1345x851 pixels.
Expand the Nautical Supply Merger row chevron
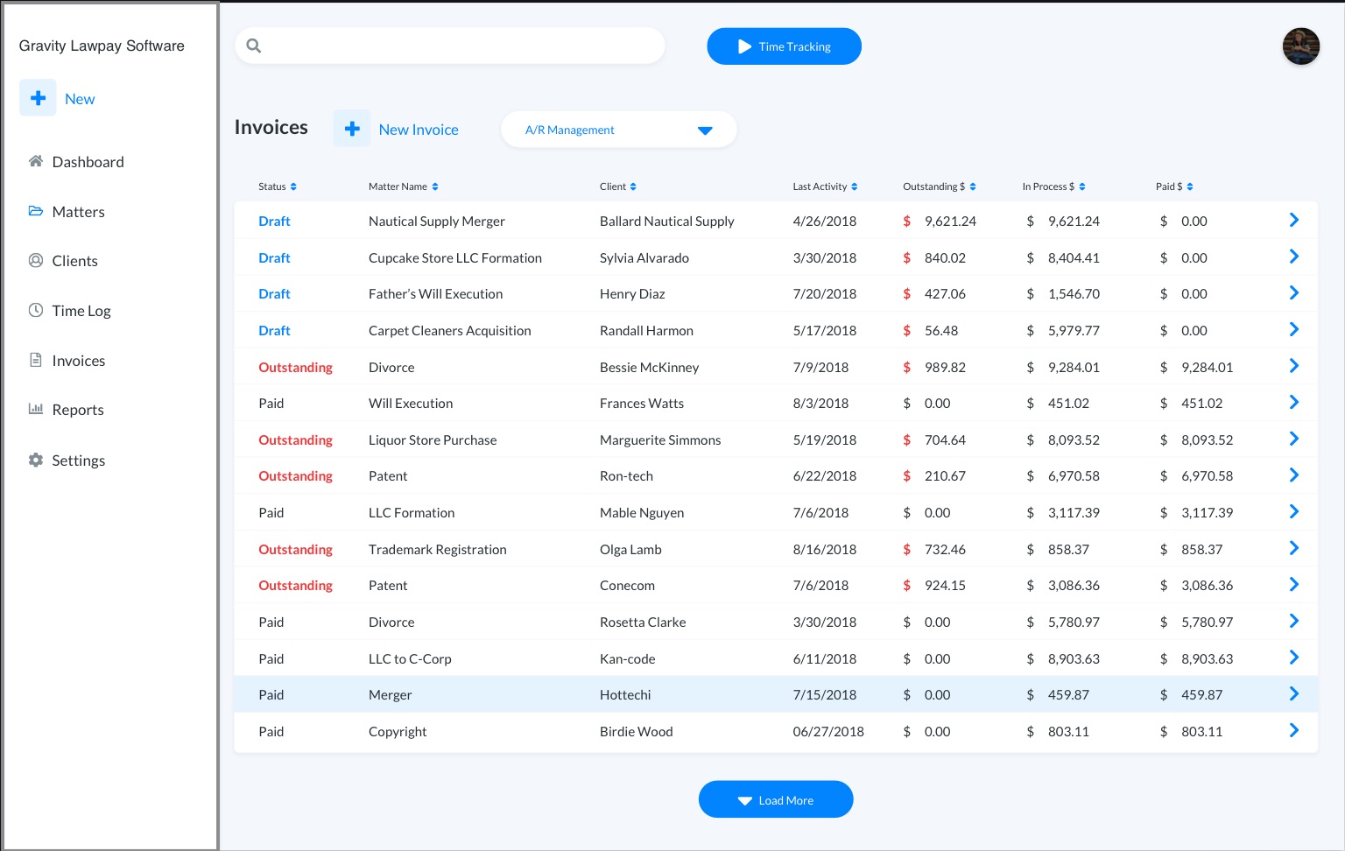[1293, 221]
